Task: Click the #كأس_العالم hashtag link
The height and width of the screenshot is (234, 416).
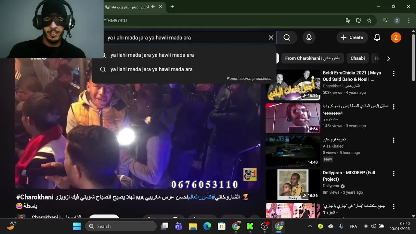Action: (202, 197)
